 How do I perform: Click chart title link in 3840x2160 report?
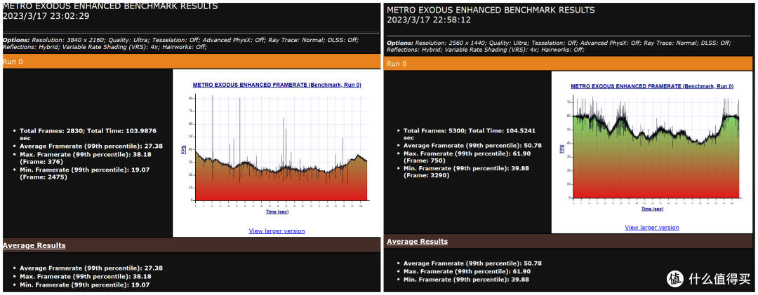click(x=277, y=85)
